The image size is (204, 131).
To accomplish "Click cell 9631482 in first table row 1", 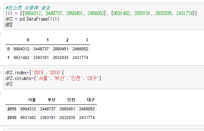I will coord(21,58).
